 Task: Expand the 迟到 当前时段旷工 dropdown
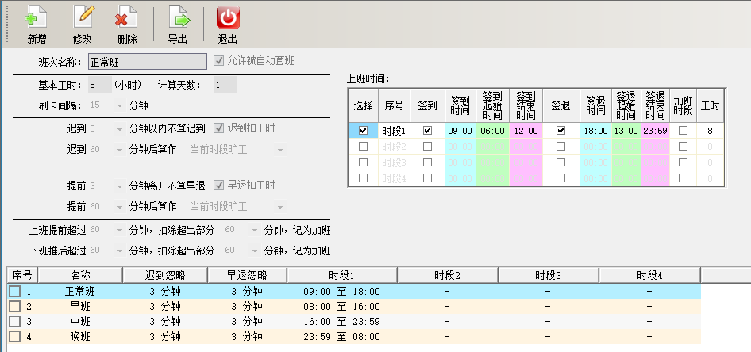pyautogui.click(x=280, y=148)
